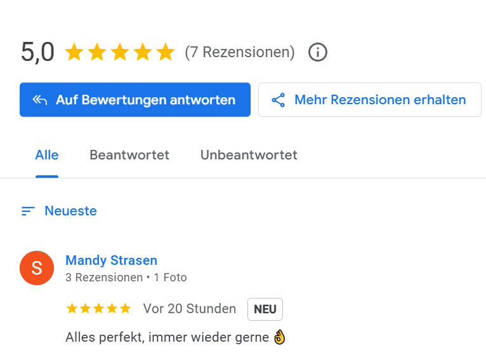
Task: Click Mehr Rezensionen erhalten button
Action: click(x=369, y=100)
